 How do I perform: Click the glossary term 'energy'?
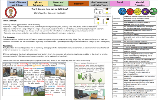[x=116, y=61]
